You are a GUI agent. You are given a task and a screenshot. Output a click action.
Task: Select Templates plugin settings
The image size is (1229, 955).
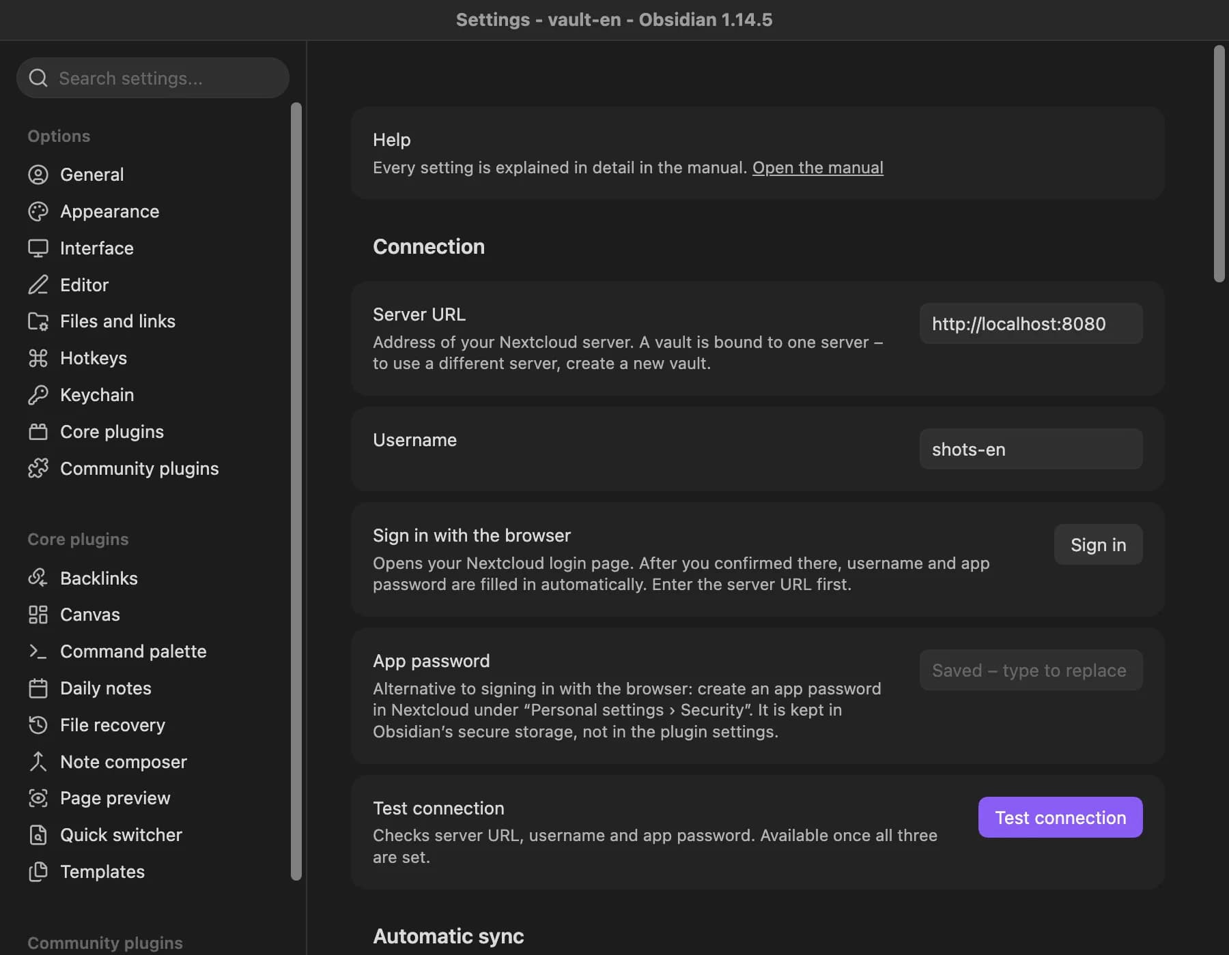[x=153, y=872]
